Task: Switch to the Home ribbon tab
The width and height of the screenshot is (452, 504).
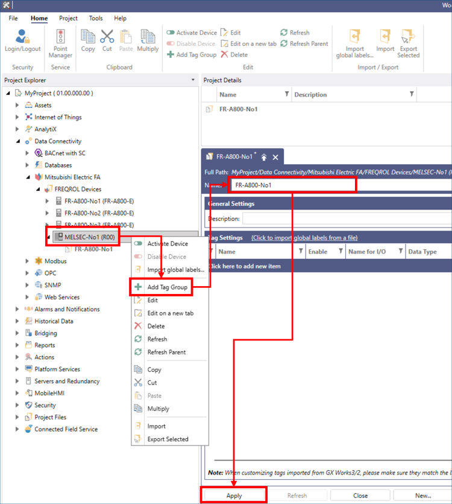Action: point(39,18)
